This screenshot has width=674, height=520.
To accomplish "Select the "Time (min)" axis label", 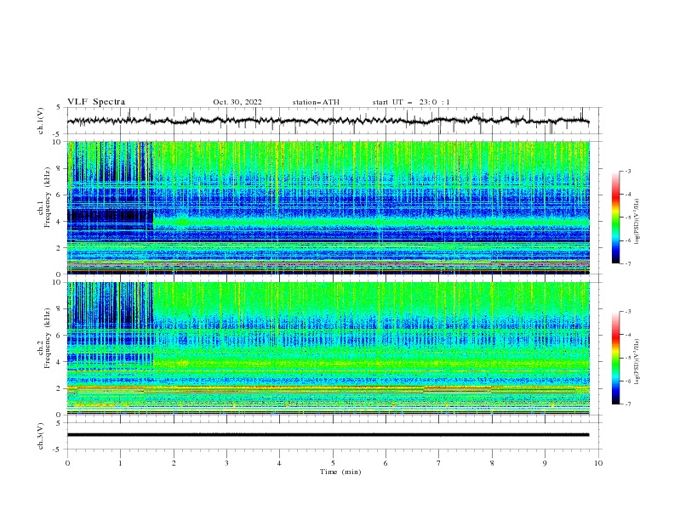I will point(340,472).
